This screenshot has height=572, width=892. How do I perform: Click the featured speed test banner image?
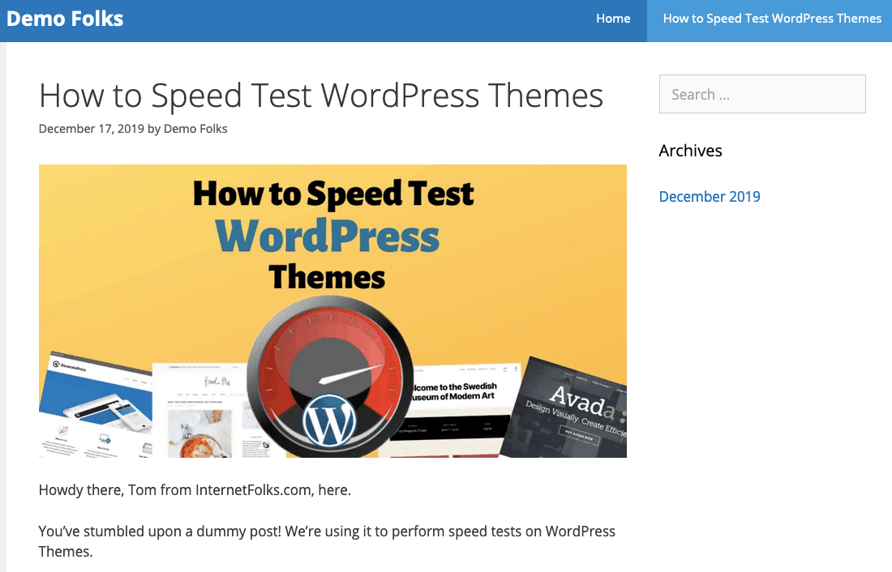point(332,311)
